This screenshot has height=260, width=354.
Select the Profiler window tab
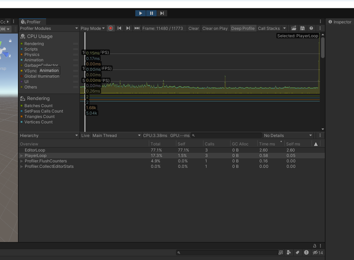[32, 21]
